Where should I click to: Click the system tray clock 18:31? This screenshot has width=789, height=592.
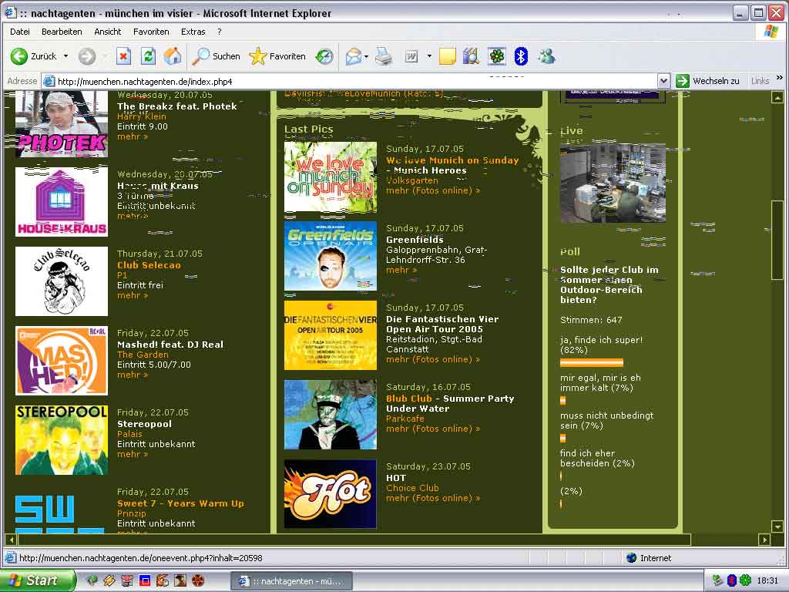point(767,580)
